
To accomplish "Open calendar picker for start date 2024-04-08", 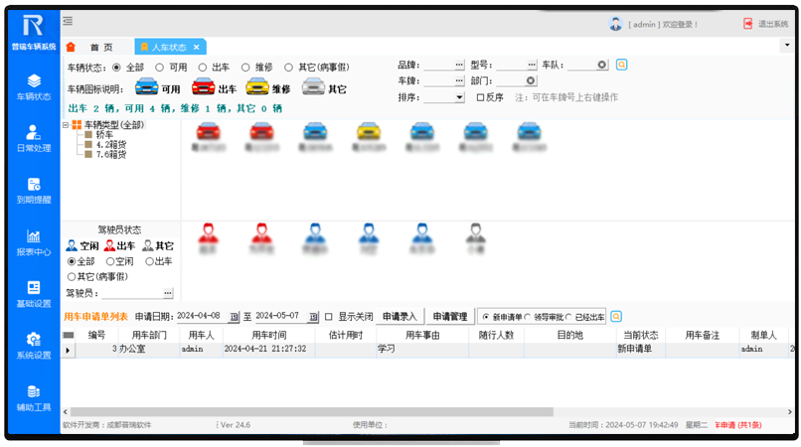I will pos(234,317).
